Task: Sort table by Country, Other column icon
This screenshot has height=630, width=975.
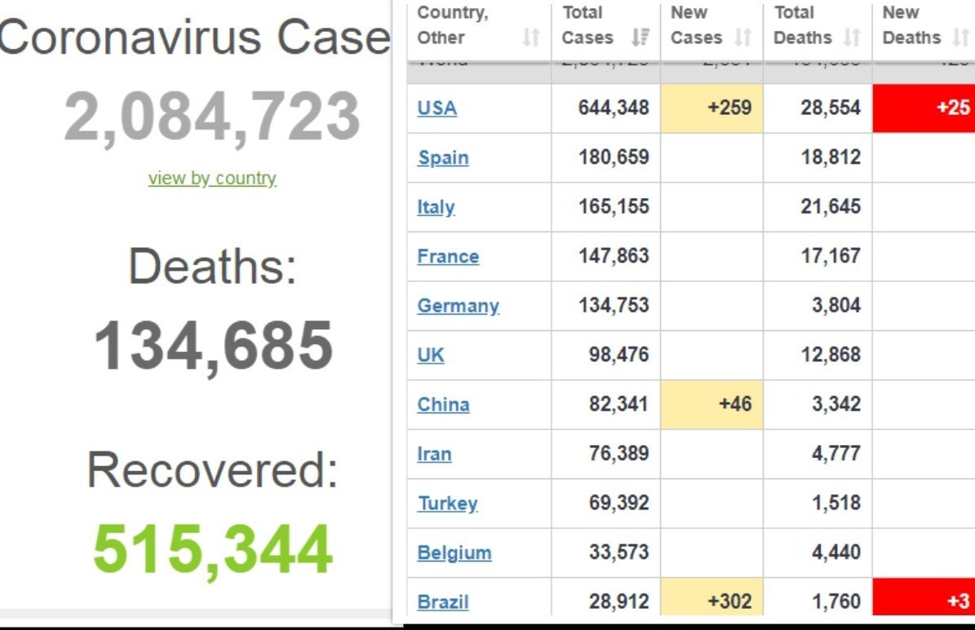Action: coord(531,37)
